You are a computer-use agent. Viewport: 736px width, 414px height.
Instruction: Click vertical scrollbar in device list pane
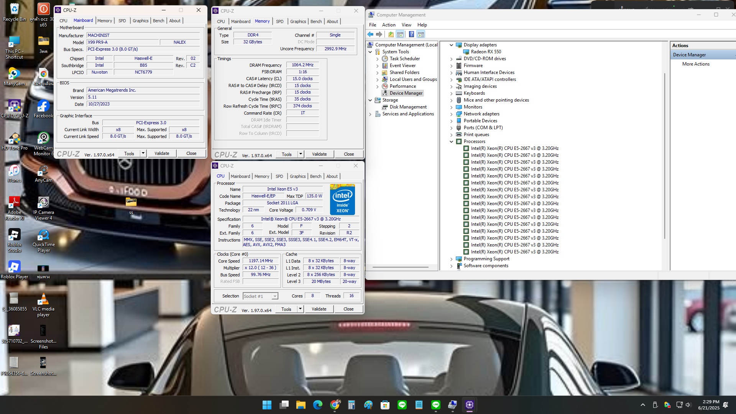[x=665, y=155]
